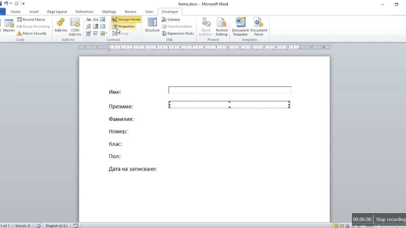
Task: Switch to the Mailings tab
Action: tap(109, 12)
